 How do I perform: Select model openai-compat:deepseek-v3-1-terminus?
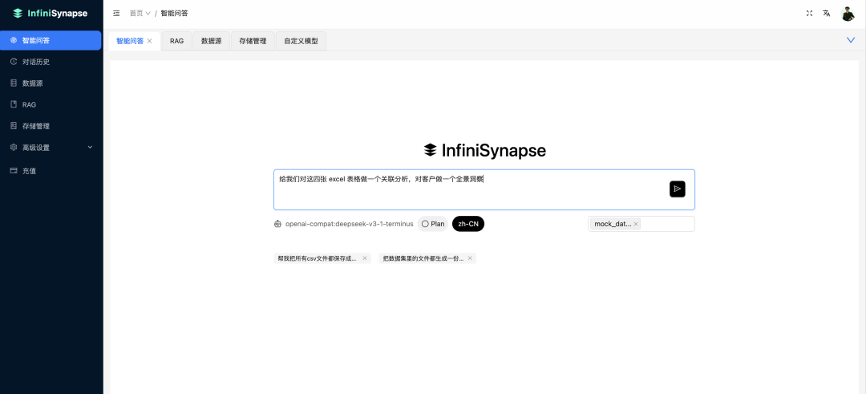pyautogui.click(x=349, y=224)
